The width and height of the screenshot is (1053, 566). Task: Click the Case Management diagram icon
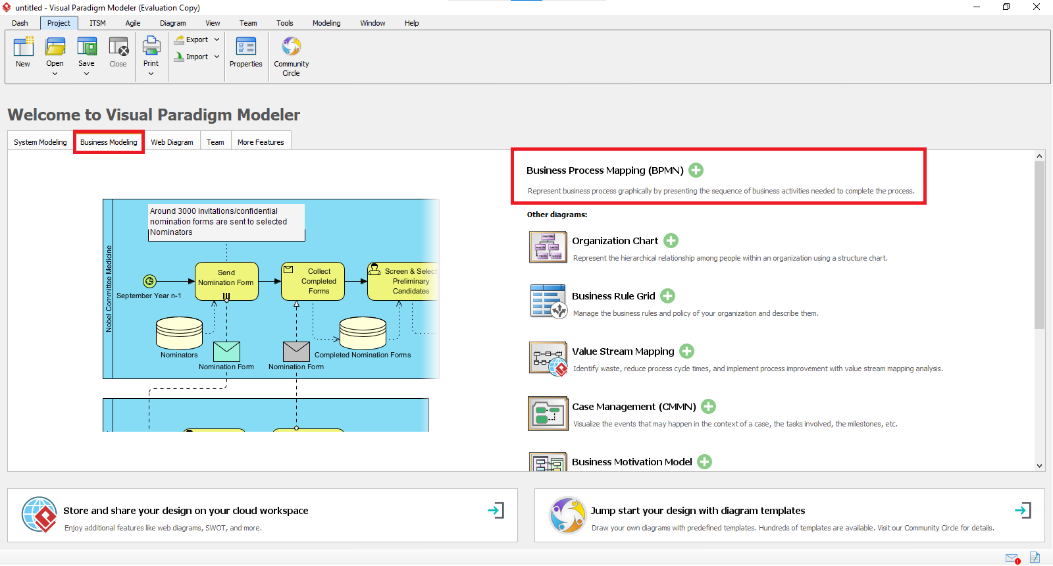click(x=548, y=413)
